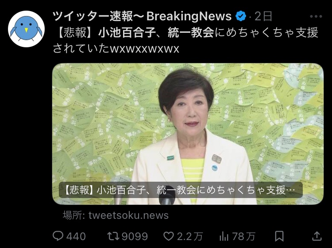This screenshot has height=248, width=332.
Task: Click the second line されていた tweet text
Action: click(x=116, y=49)
